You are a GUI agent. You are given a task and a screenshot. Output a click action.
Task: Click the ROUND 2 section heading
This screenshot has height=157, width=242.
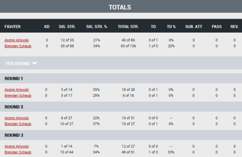click(x=14, y=107)
